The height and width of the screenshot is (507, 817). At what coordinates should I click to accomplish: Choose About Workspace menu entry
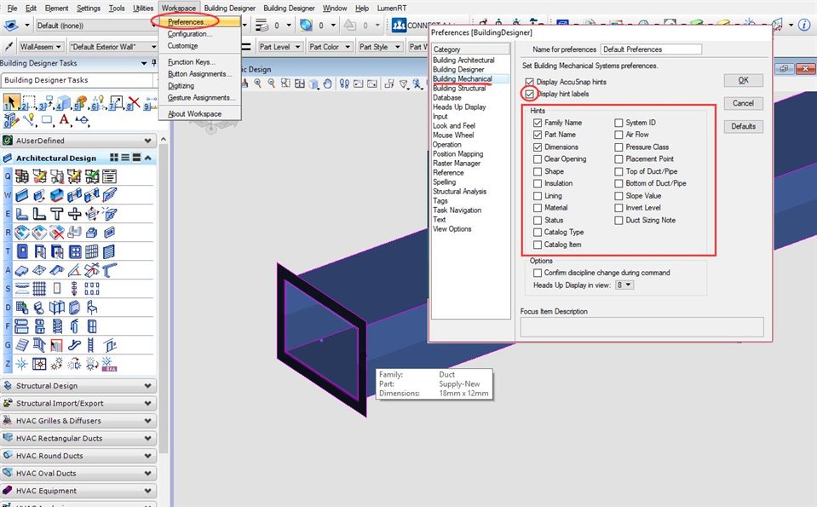[x=194, y=113]
